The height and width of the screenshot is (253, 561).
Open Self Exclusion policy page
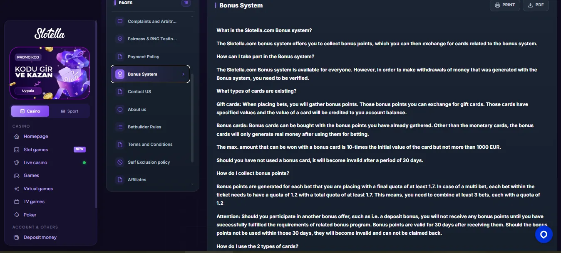click(x=150, y=162)
